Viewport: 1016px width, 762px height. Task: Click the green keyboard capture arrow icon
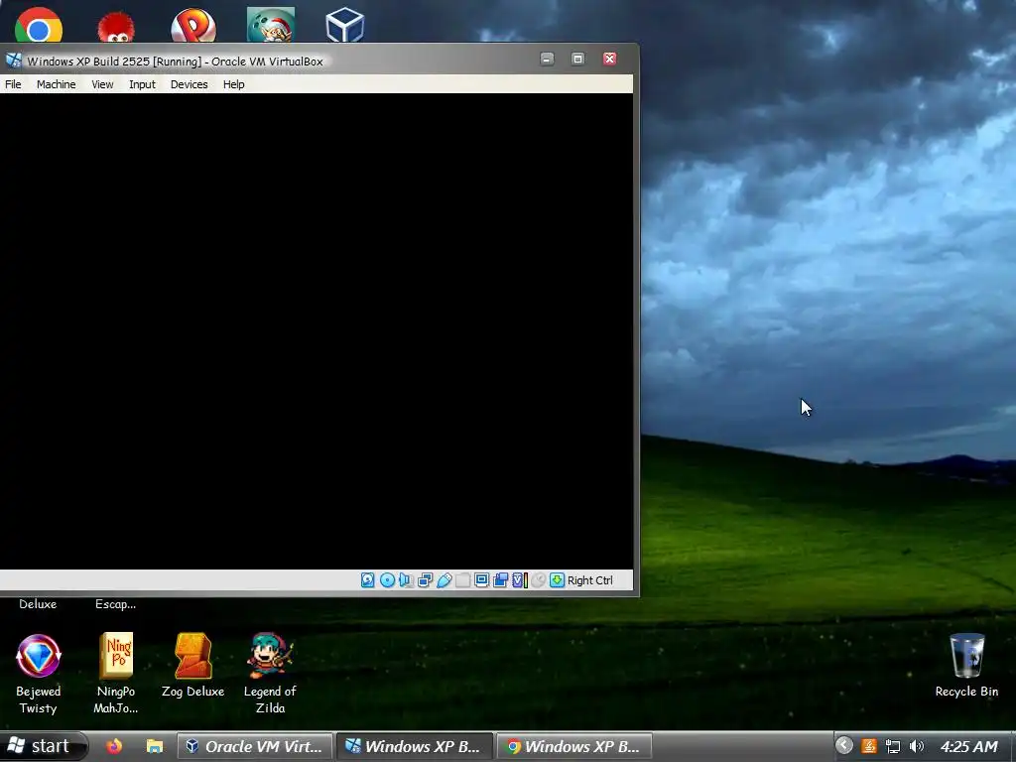coord(557,579)
